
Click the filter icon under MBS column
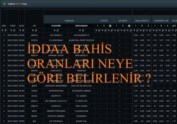point(3,30)
